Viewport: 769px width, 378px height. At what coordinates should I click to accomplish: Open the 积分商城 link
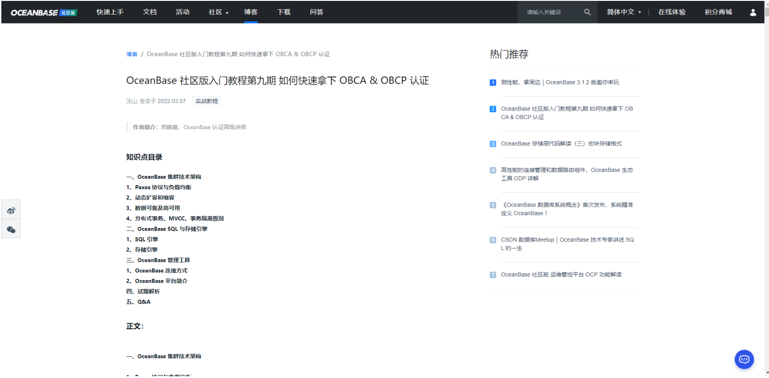coord(718,12)
